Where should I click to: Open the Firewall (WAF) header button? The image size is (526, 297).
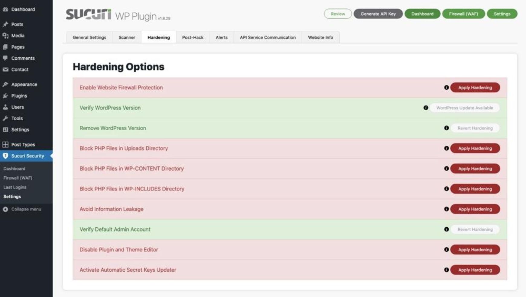(463, 14)
